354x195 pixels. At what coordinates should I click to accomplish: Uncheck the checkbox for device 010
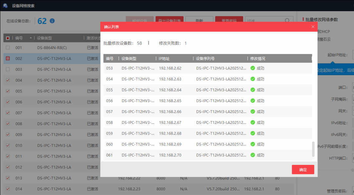8,146
